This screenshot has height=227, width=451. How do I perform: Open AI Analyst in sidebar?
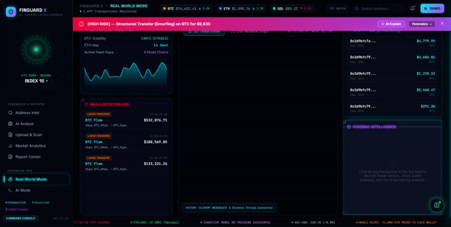[x=36, y=124]
